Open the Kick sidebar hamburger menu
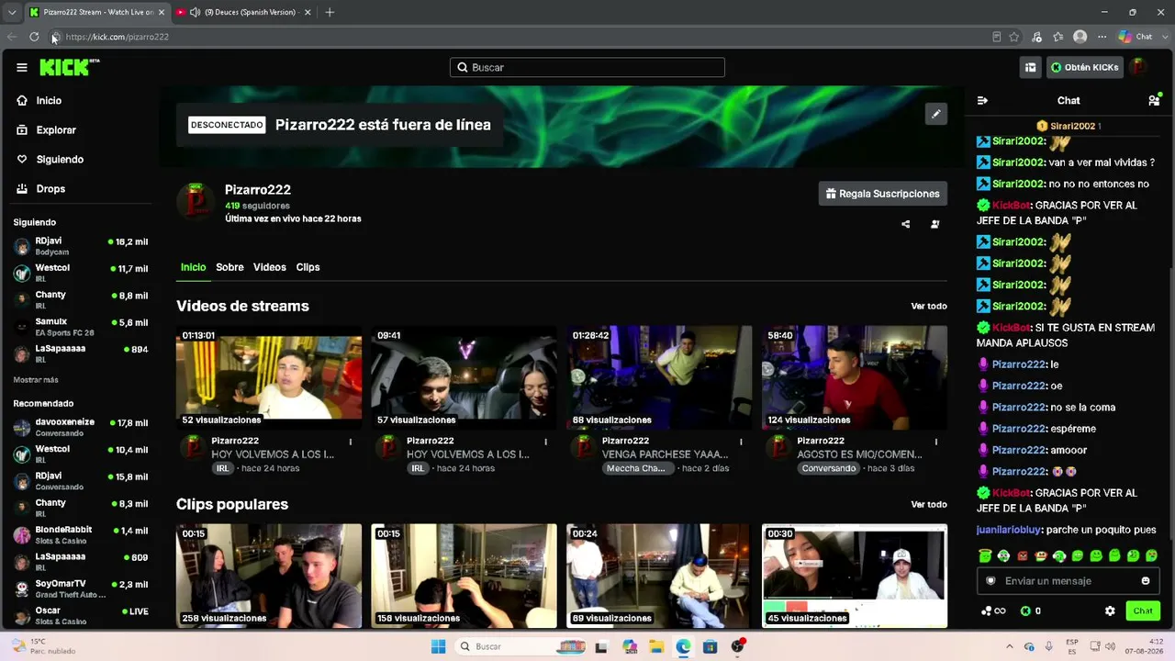1175x661 pixels. pos(22,67)
